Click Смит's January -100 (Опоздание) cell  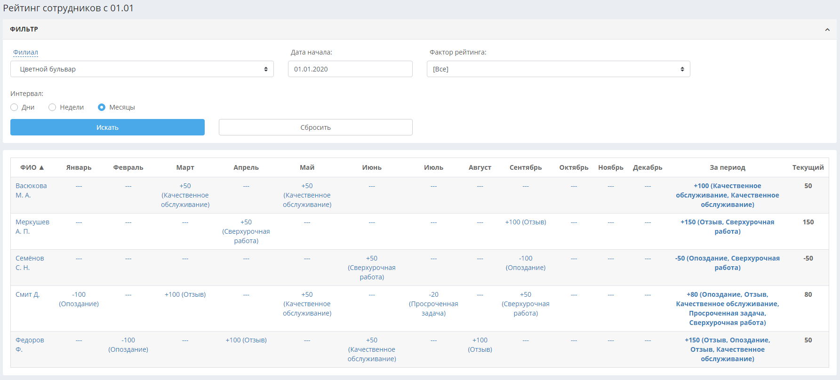pyautogui.click(x=79, y=299)
